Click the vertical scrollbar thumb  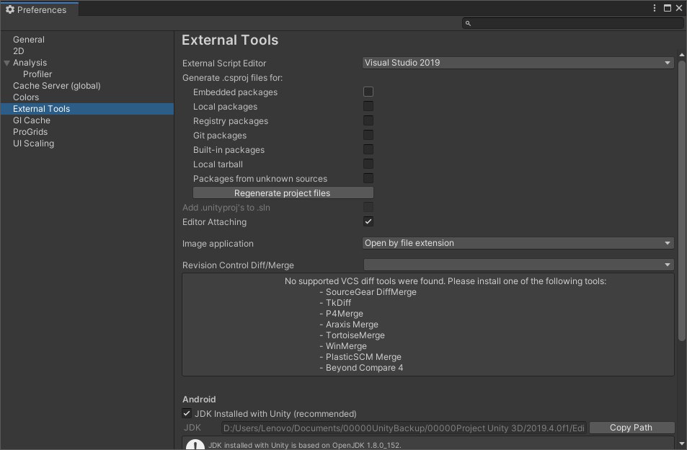click(x=681, y=200)
